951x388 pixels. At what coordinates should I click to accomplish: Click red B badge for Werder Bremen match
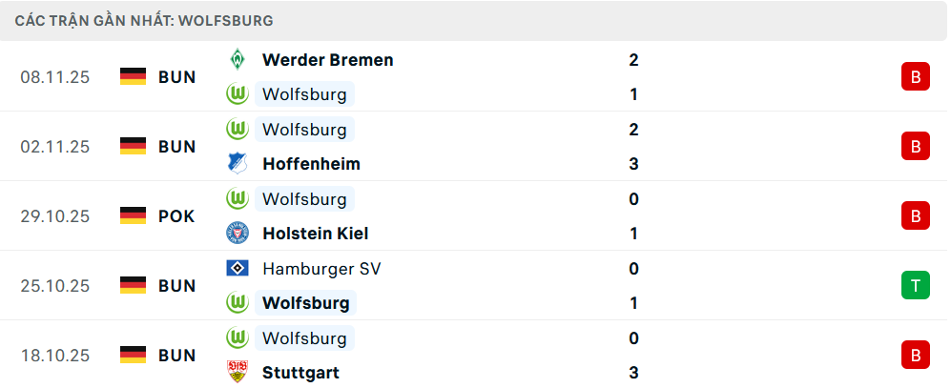point(915,77)
